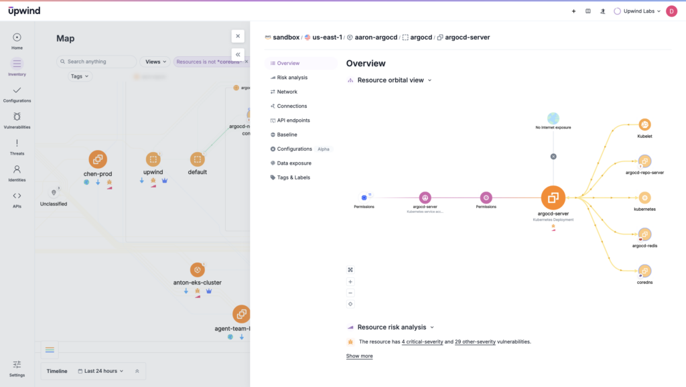Click the Kubelet orbital node
686x387 pixels.
(x=644, y=125)
